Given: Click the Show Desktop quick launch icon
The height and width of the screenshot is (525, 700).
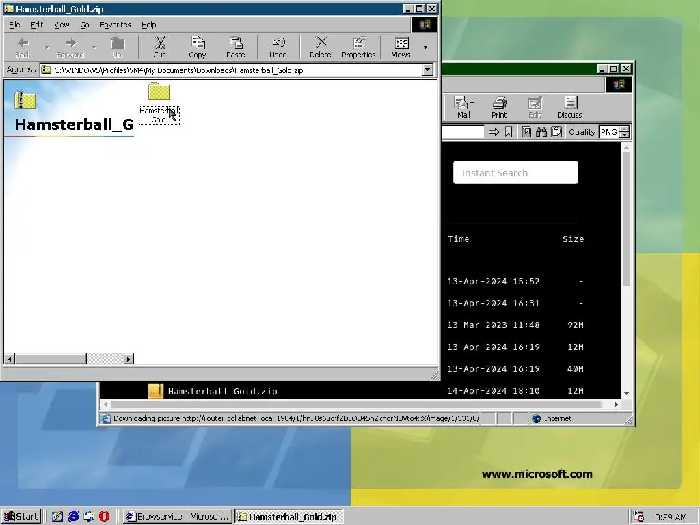Looking at the screenshot, I should click(57, 517).
